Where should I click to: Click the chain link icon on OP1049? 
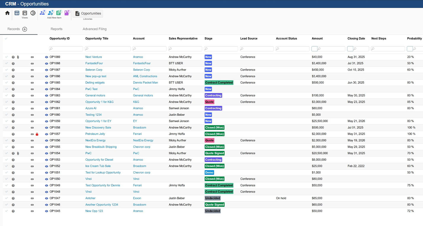(32, 185)
